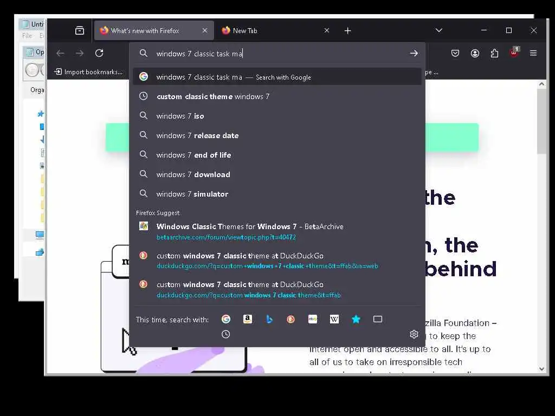Search this time with Google icon
The image size is (555, 416).
pyautogui.click(x=226, y=320)
